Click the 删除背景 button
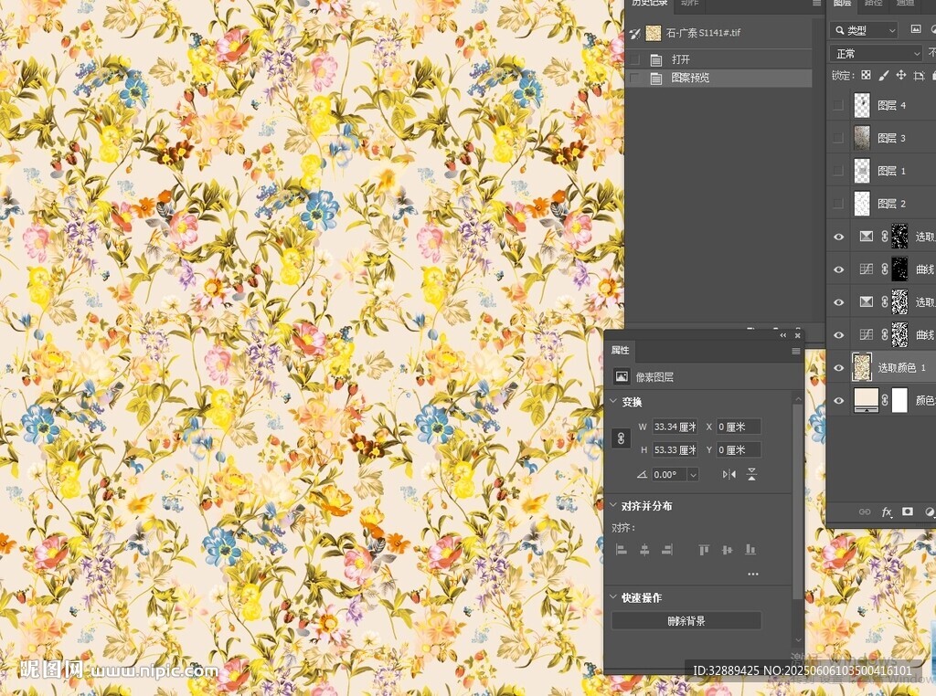The width and height of the screenshot is (936, 696). 686,621
